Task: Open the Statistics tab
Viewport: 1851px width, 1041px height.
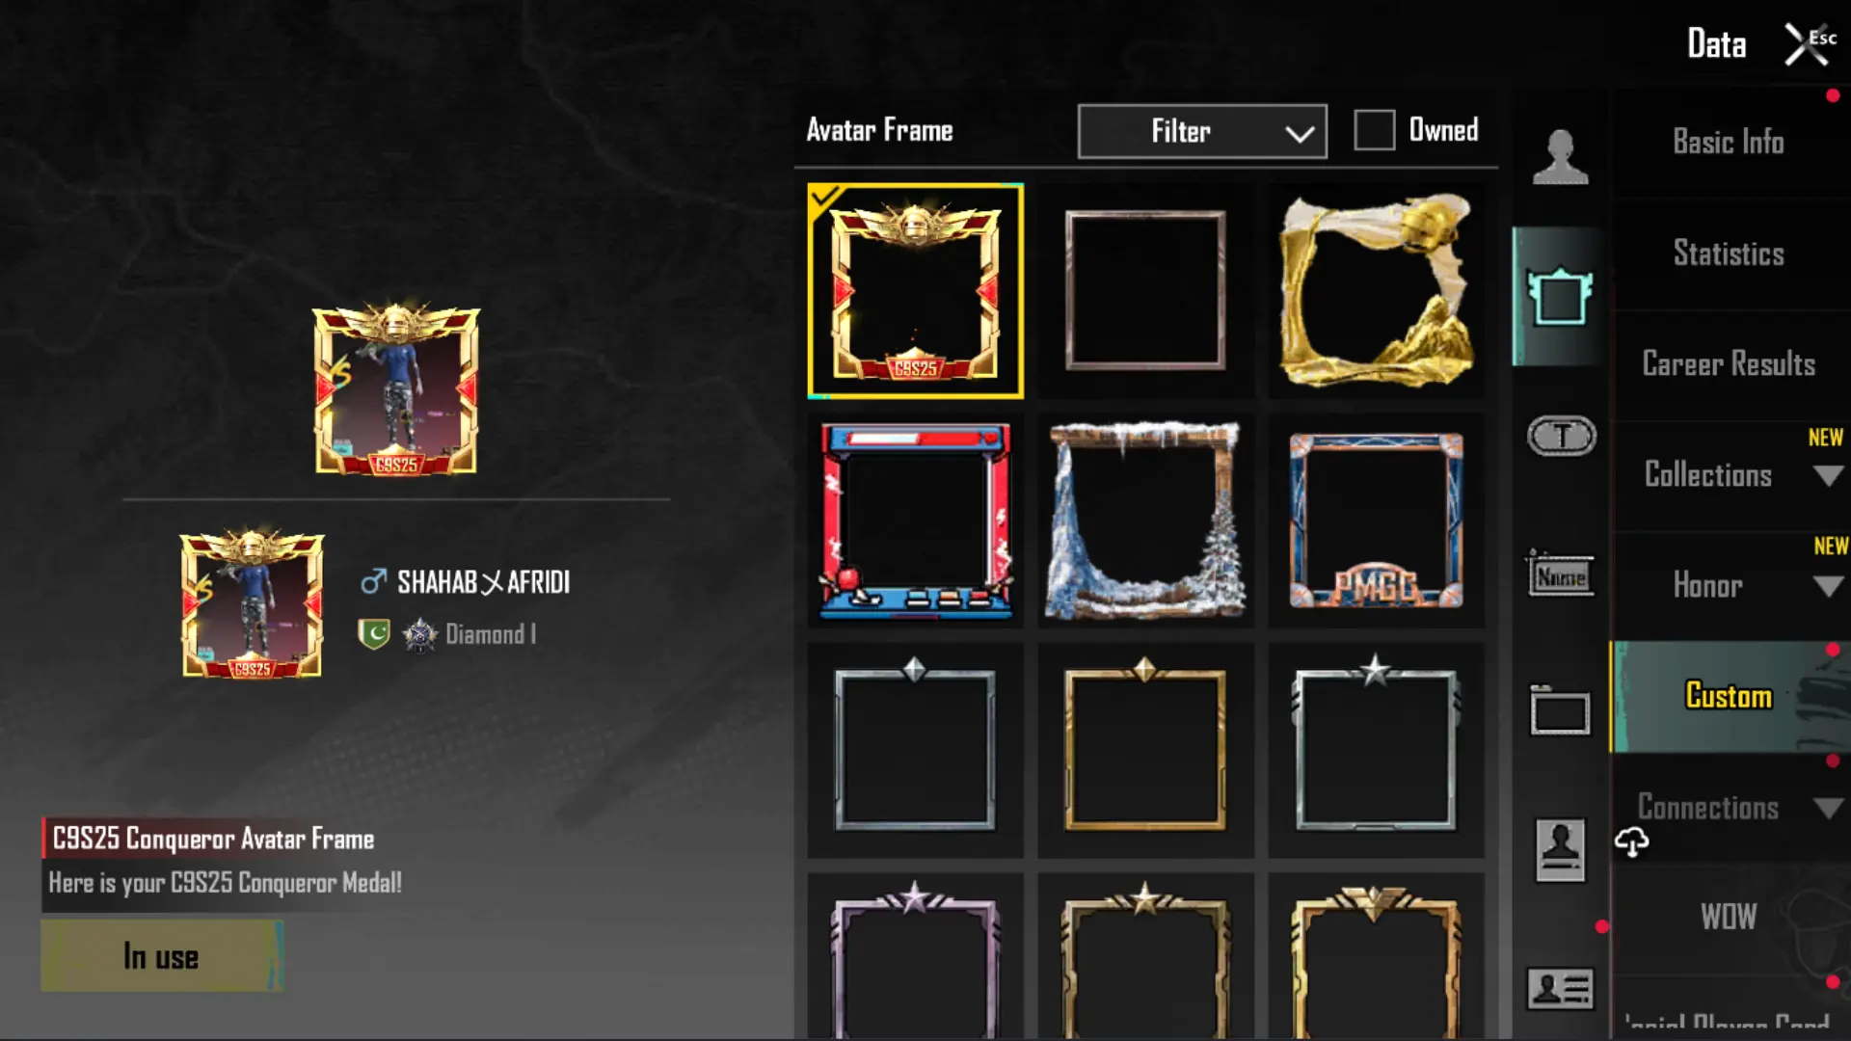Action: pos(1729,254)
